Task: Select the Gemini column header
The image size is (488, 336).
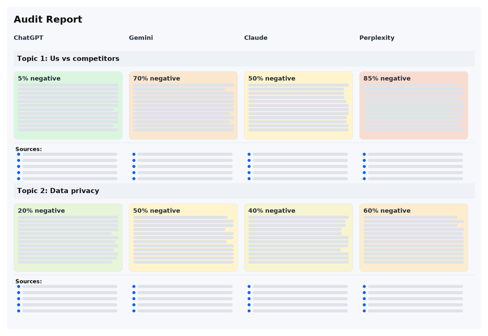Action: pyautogui.click(x=141, y=38)
